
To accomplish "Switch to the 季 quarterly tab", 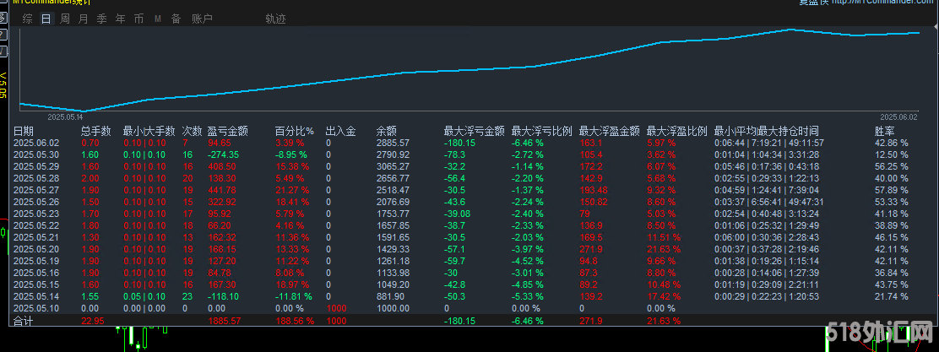I will click(x=102, y=19).
